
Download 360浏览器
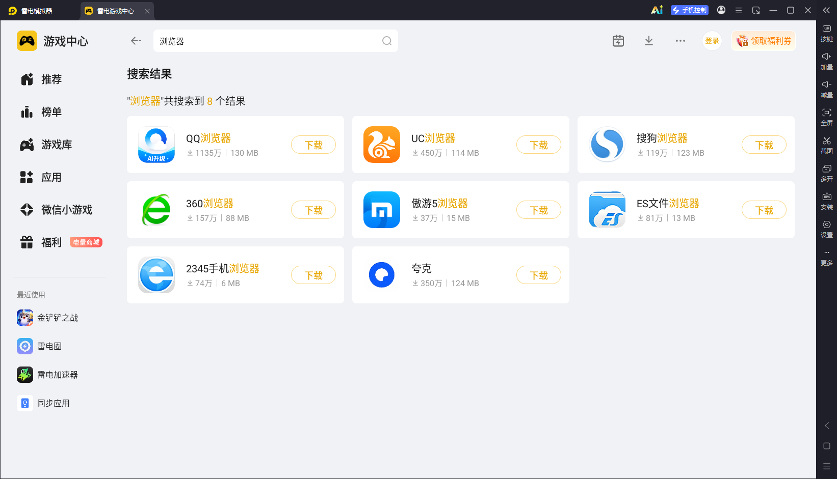coord(313,210)
